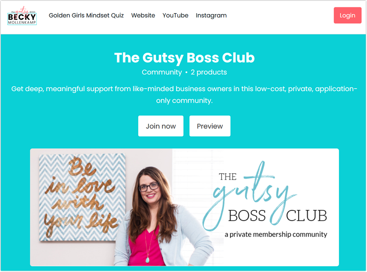Visit the Instagram nav link

click(x=211, y=16)
